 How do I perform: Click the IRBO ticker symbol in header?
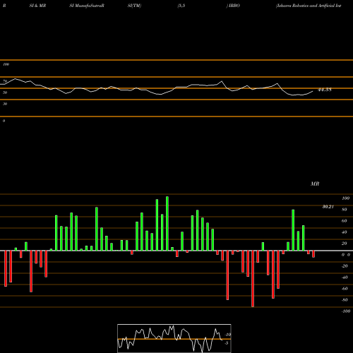pyautogui.click(x=234, y=6)
